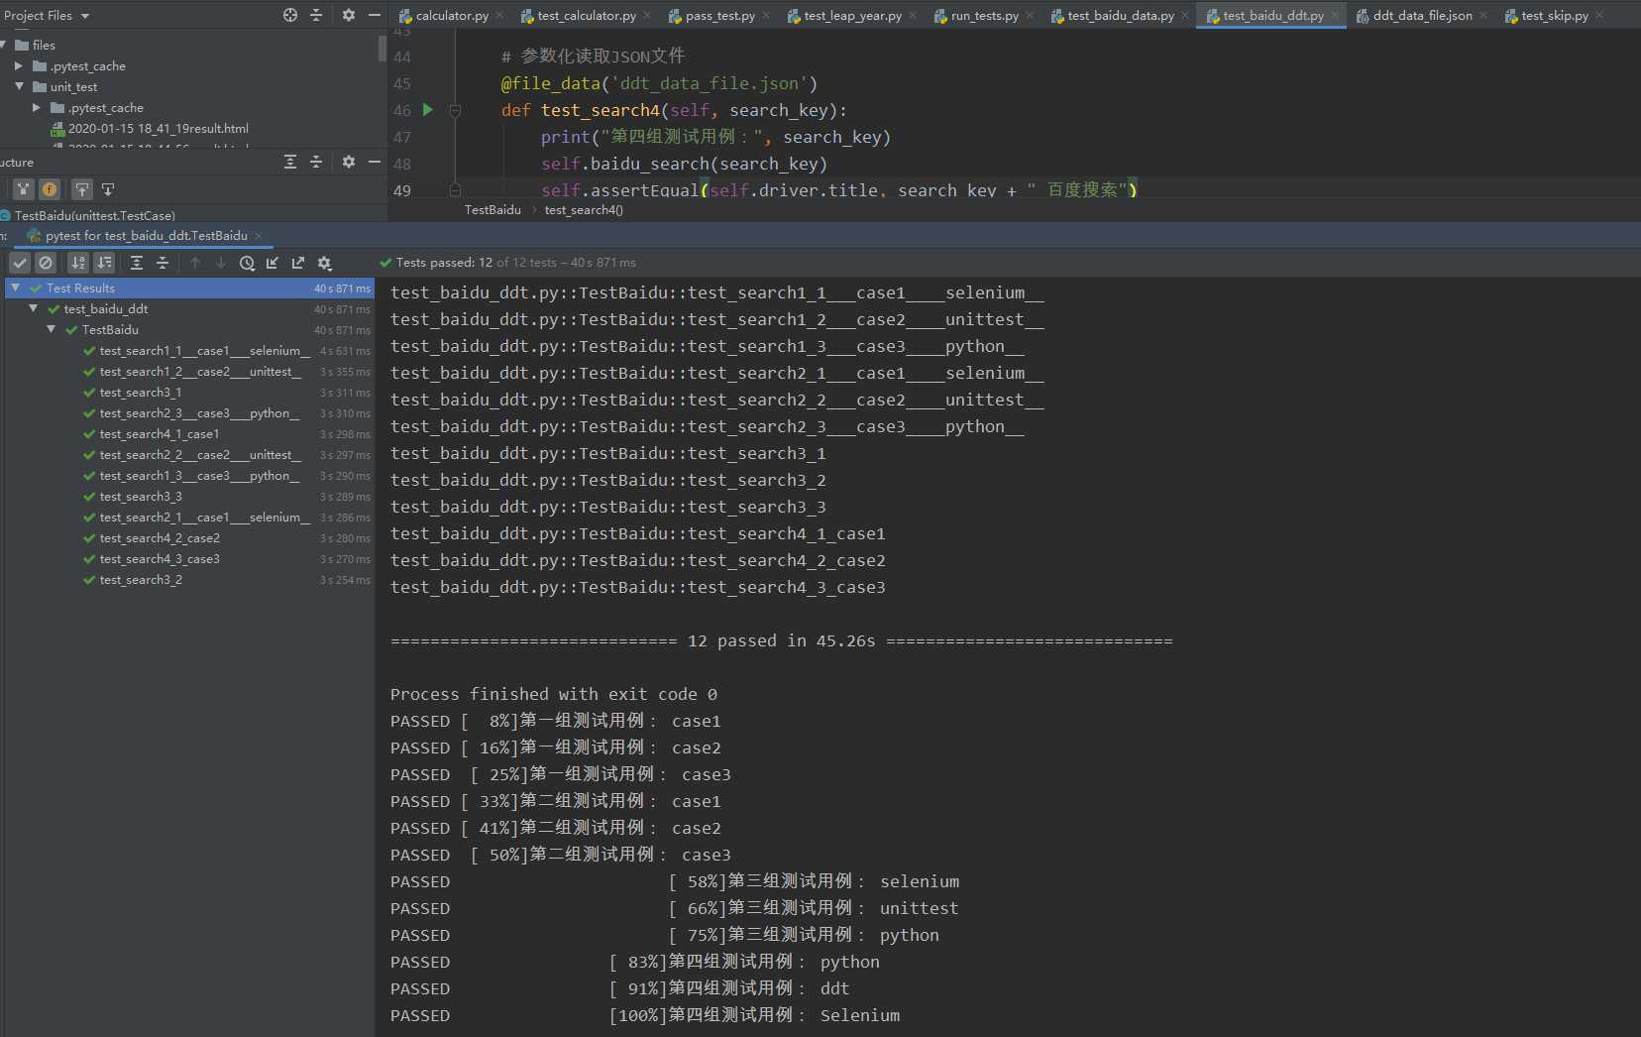Click TestBaidu breadcrumb in editor
The image size is (1641, 1037).
point(492,209)
